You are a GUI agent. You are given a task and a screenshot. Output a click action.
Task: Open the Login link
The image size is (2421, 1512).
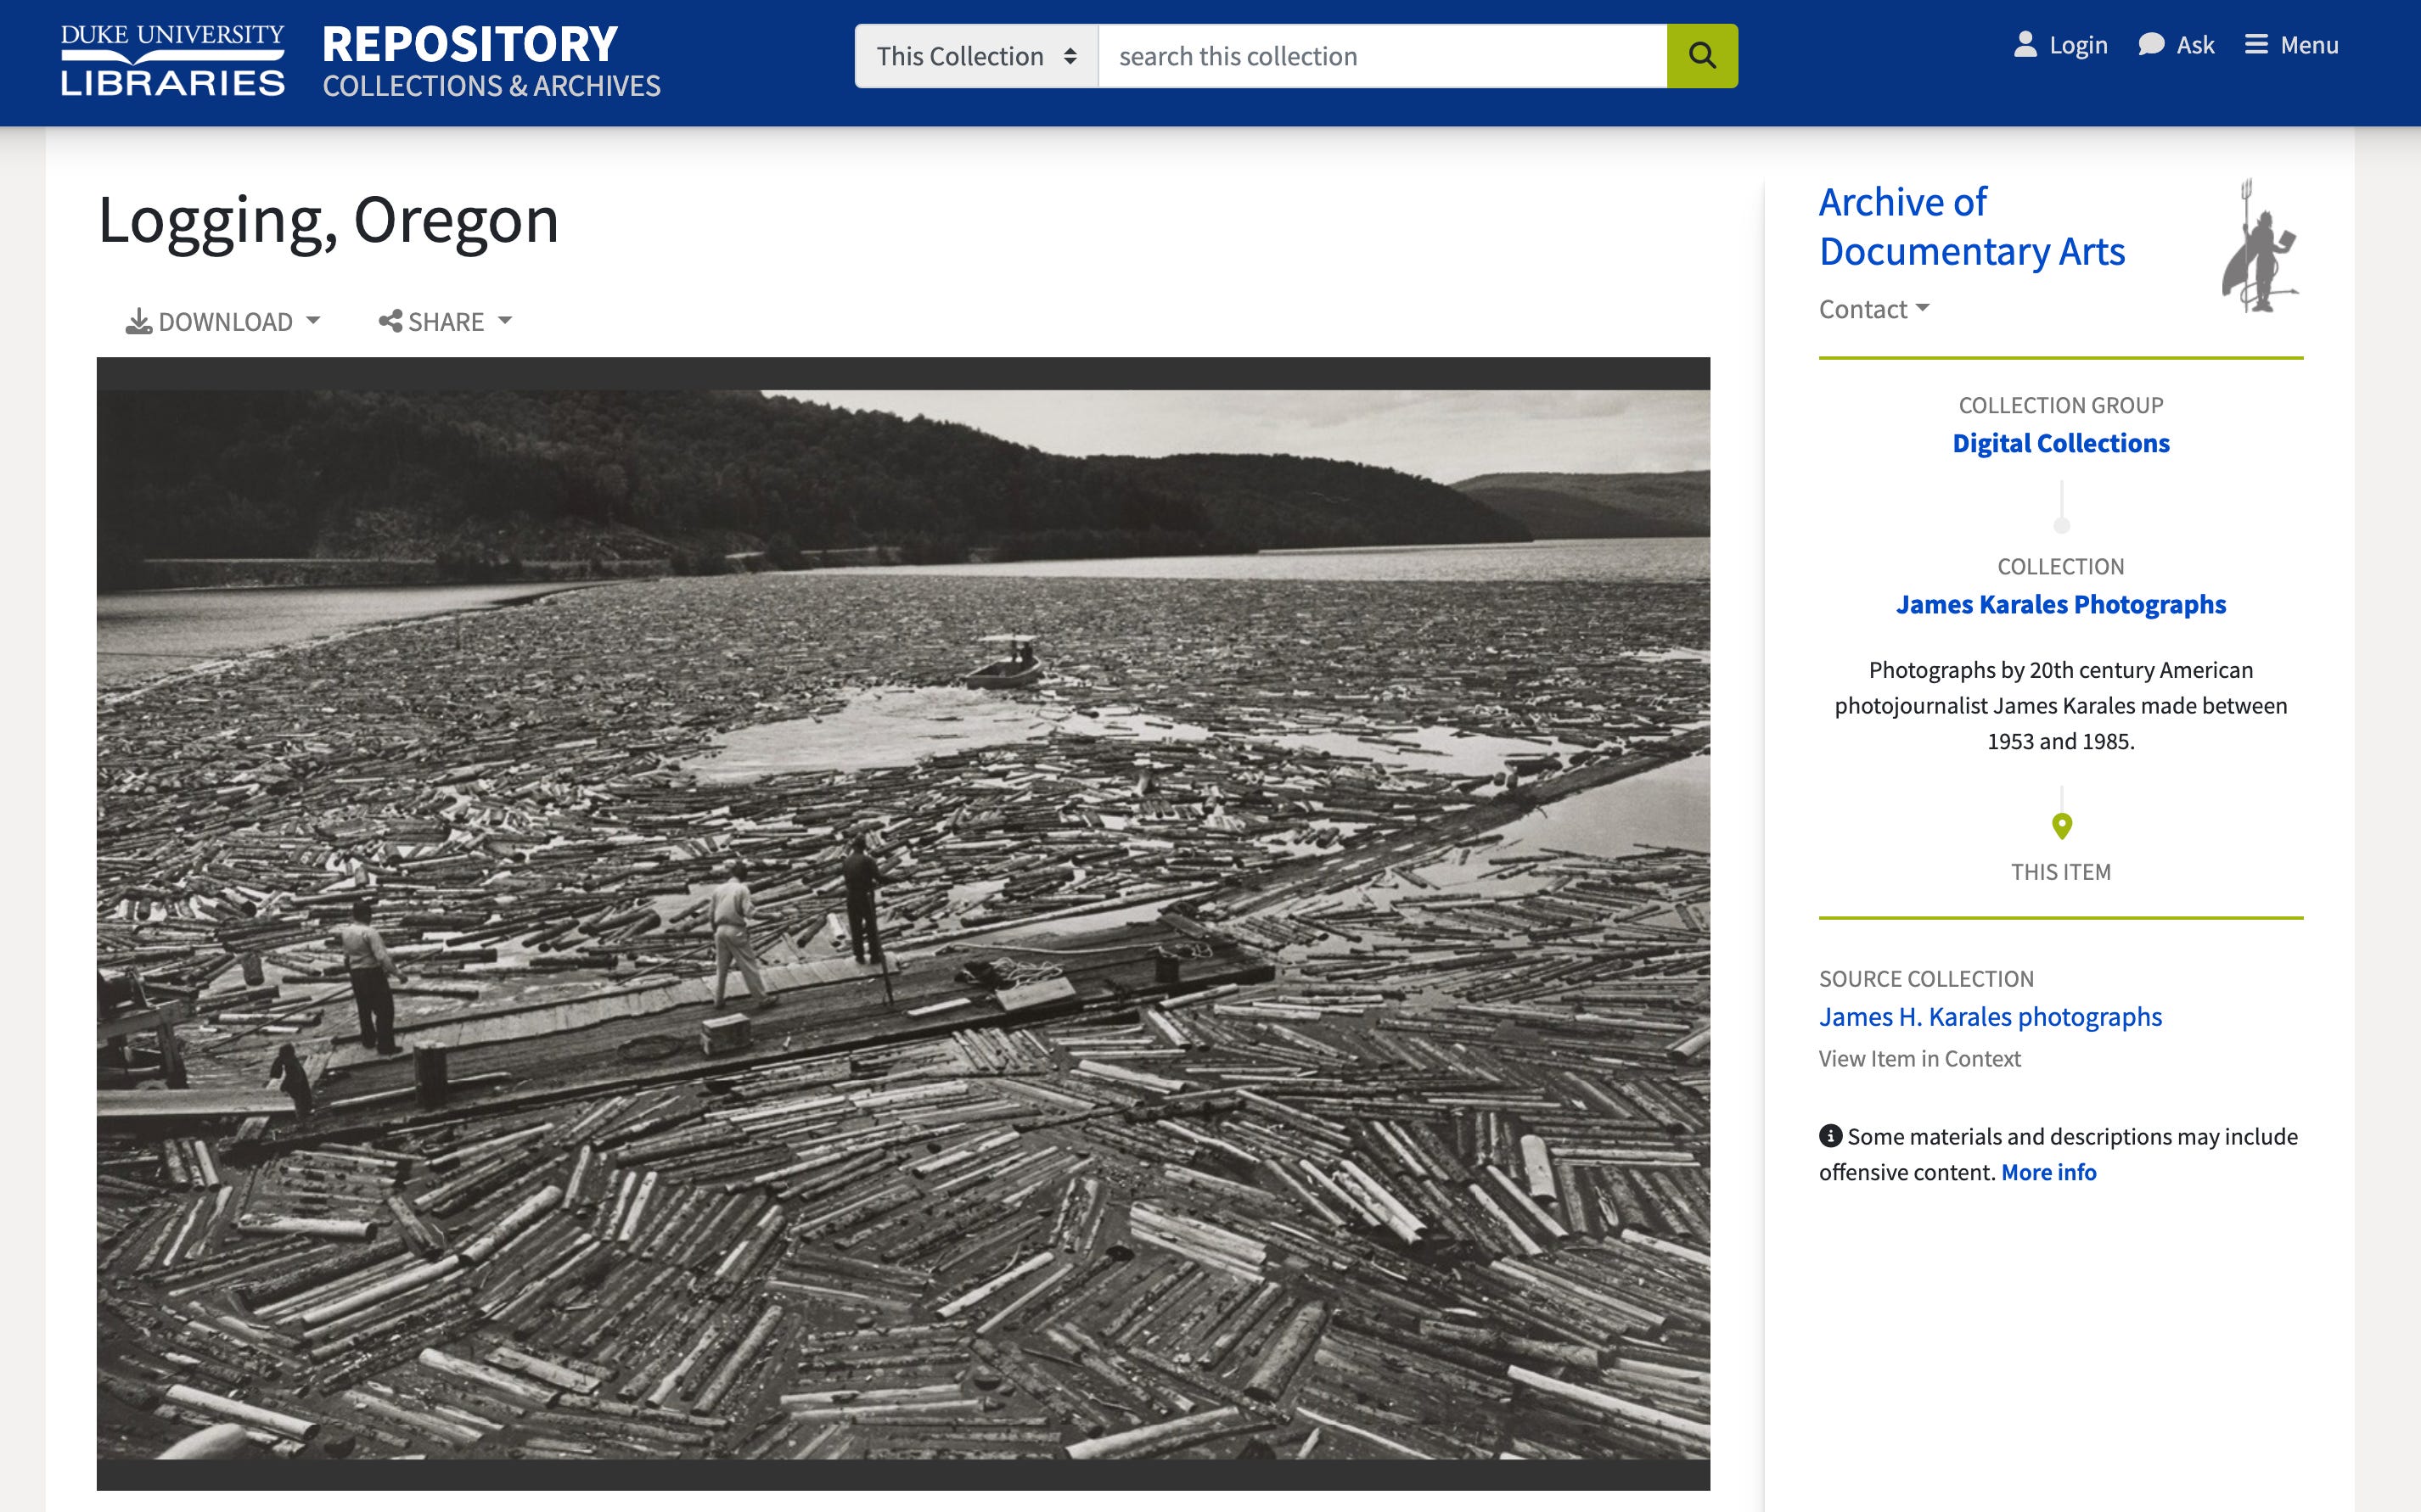click(x=2078, y=45)
